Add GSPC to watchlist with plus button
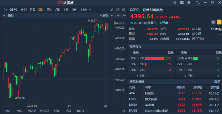The image size is (222, 114). pyautogui.click(x=219, y=22)
